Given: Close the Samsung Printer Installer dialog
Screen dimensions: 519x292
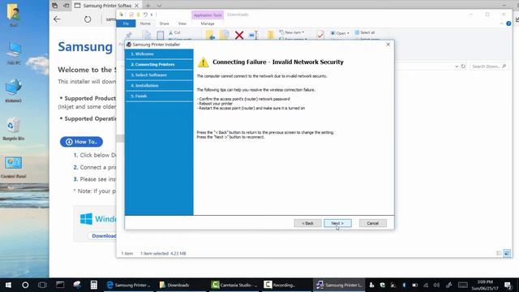Looking at the screenshot, I should pyautogui.click(x=388, y=45).
